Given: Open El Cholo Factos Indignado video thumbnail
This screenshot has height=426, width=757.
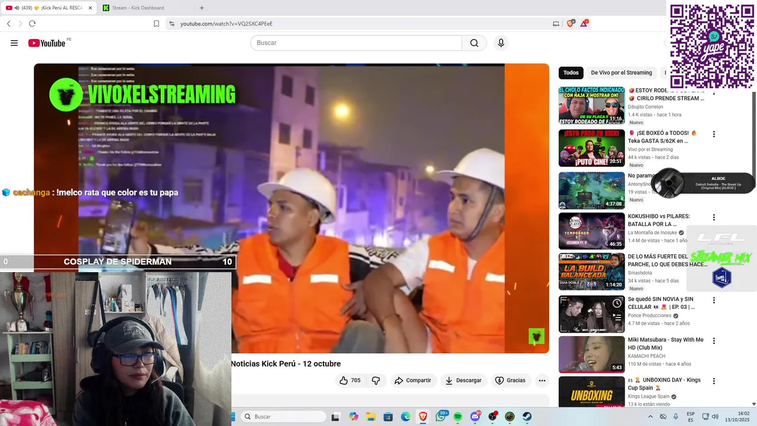Looking at the screenshot, I should click(x=591, y=105).
